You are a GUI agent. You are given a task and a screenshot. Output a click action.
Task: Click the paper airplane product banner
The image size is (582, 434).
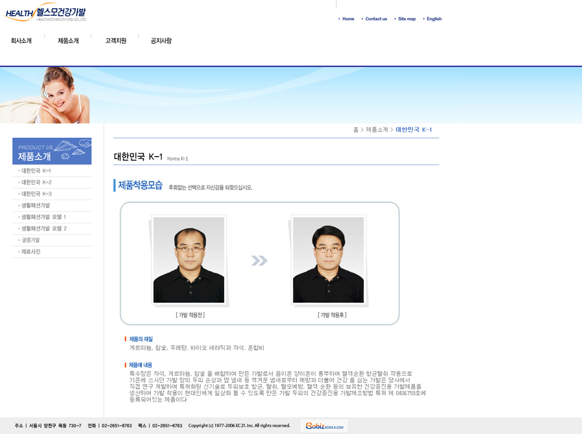(x=52, y=151)
